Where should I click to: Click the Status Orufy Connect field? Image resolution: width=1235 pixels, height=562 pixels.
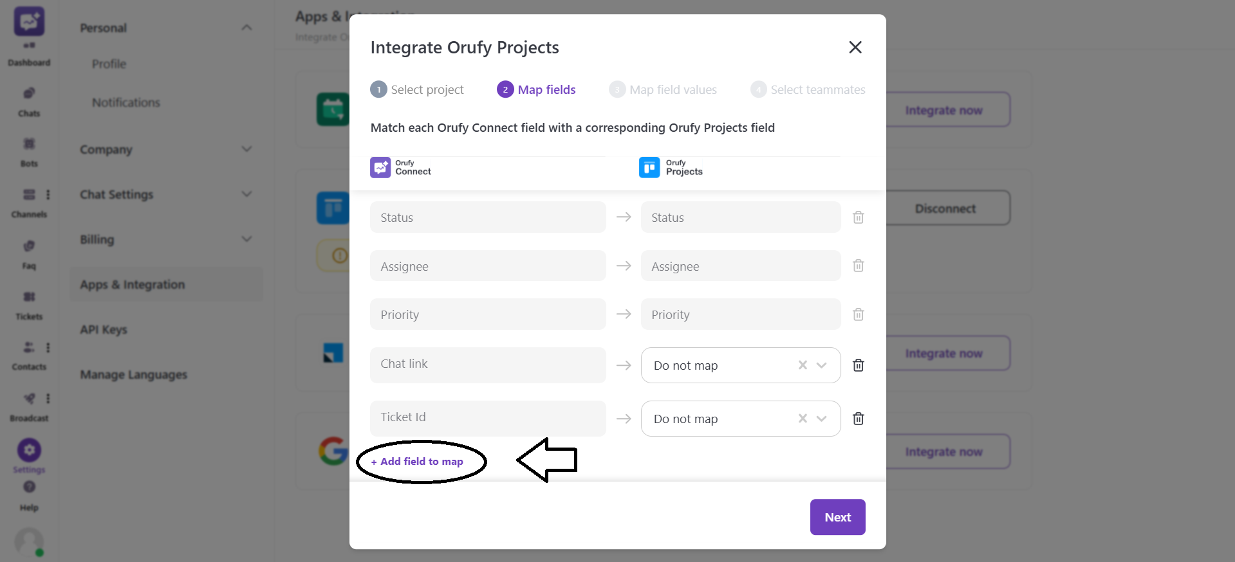[x=487, y=217]
